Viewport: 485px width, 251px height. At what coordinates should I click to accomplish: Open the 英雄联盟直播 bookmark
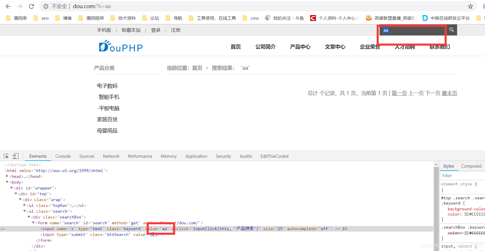tap(391, 18)
